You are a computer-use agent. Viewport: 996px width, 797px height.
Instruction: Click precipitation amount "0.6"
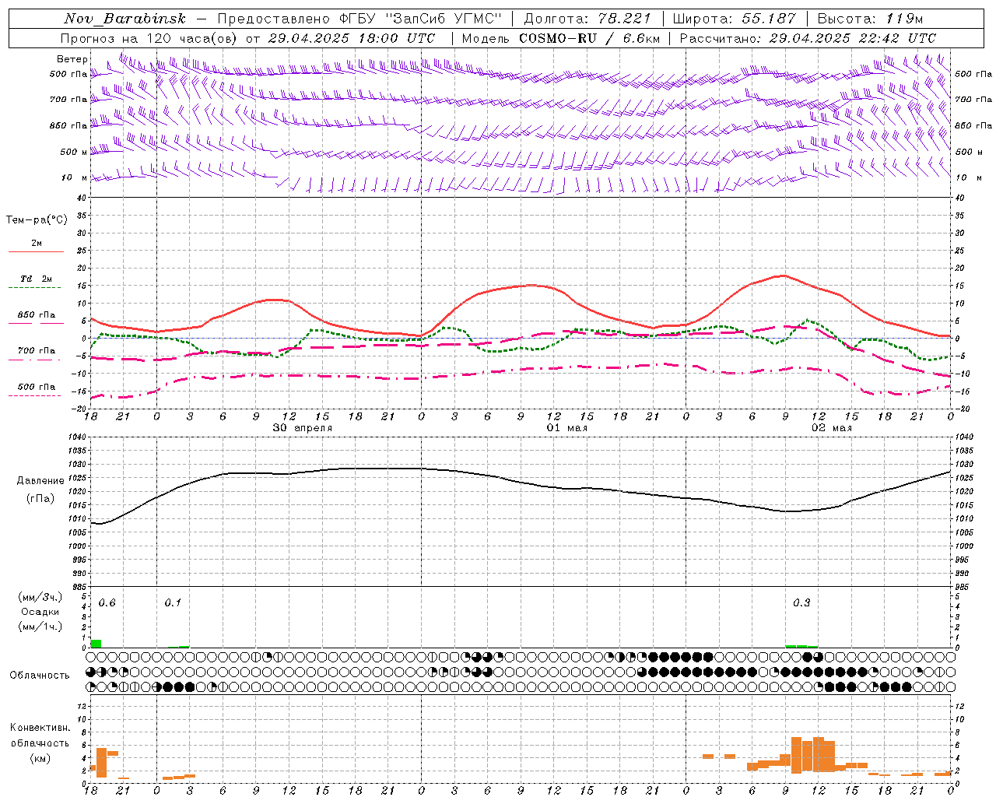[x=107, y=603]
